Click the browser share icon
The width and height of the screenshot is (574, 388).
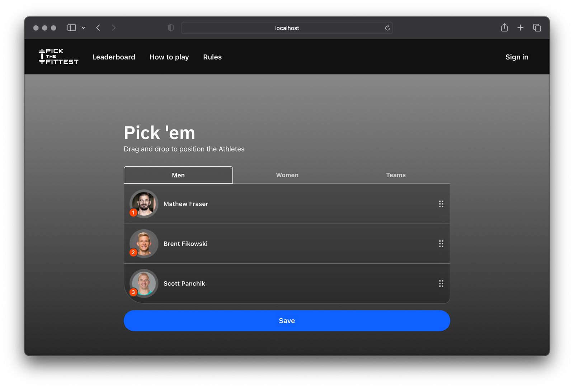pyautogui.click(x=504, y=28)
